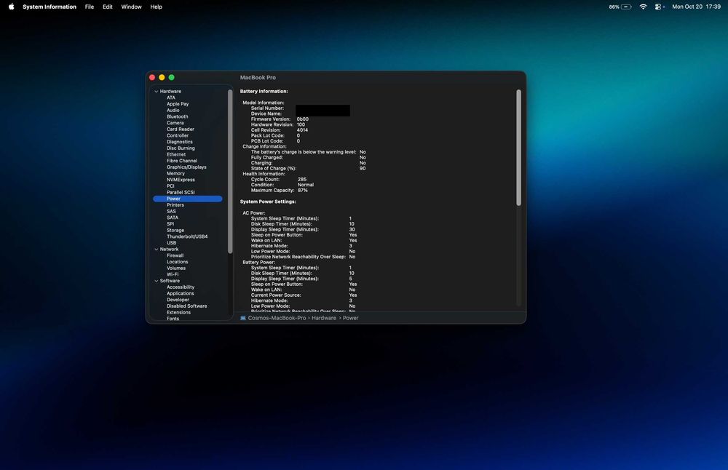
Task: Open the Window menu
Action: pos(131,7)
